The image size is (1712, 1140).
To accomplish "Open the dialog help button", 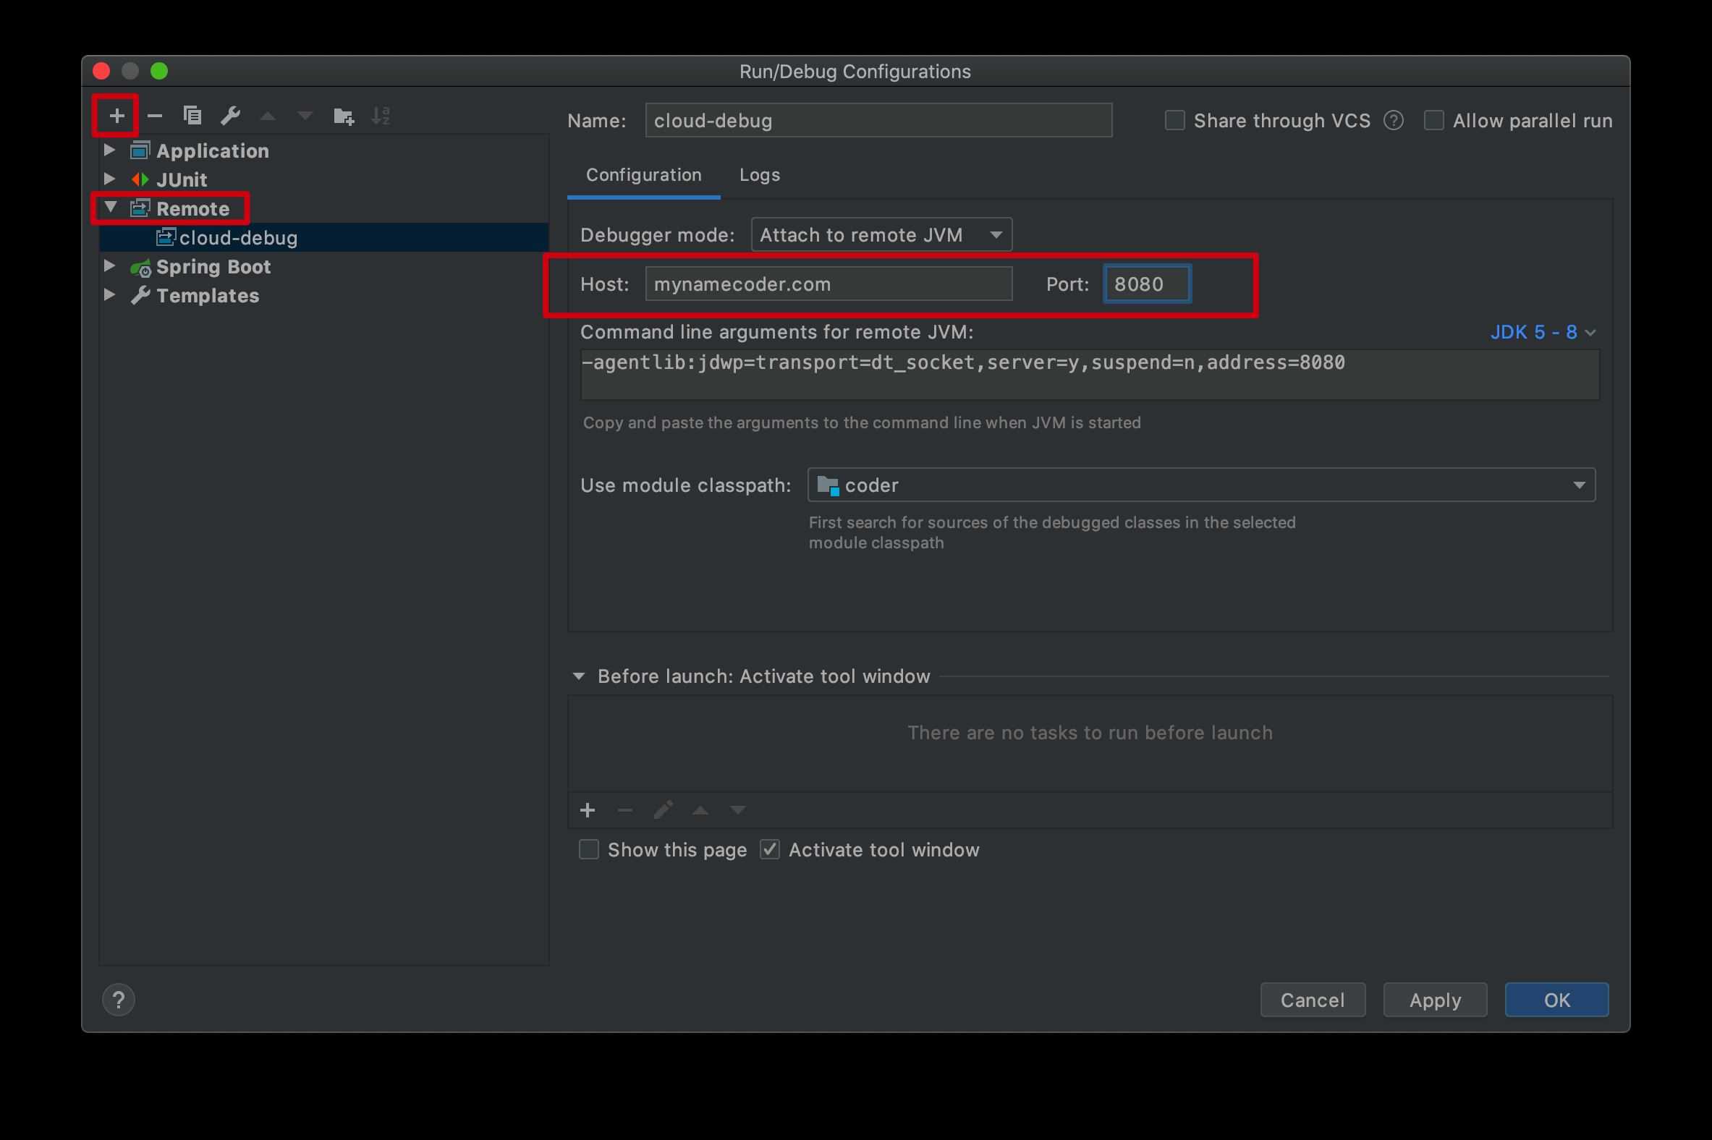I will coord(119,1000).
